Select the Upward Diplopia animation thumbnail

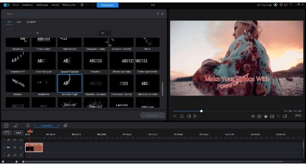pyautogui.click(x=70, y=61)
